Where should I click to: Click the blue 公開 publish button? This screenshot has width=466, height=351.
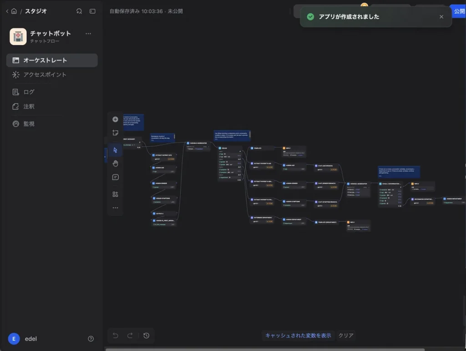coord(459,11)
